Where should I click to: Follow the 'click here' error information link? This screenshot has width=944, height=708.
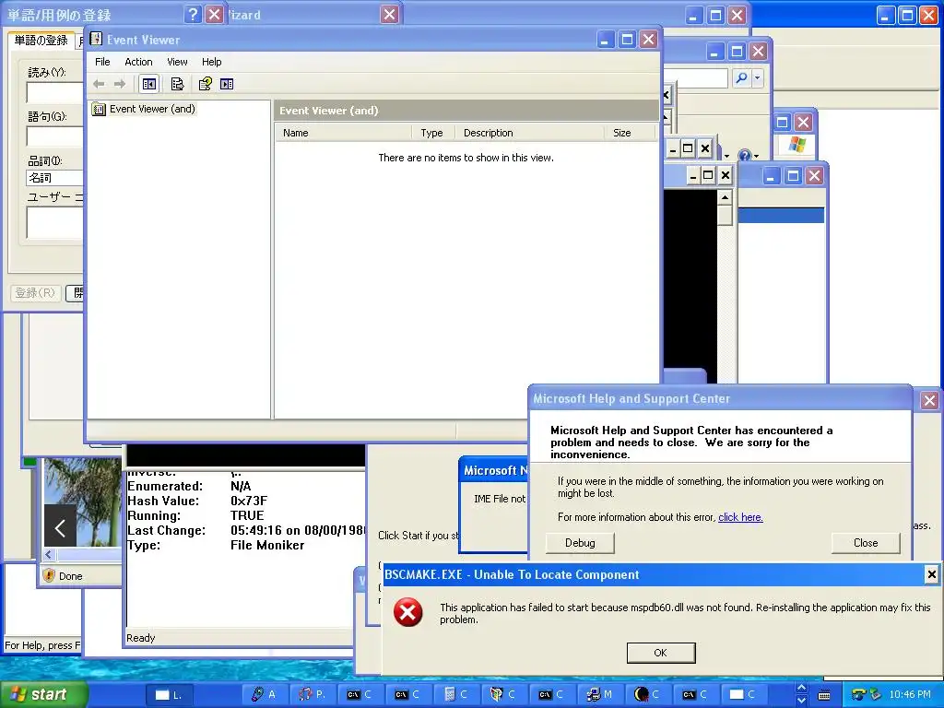(740, 517)
